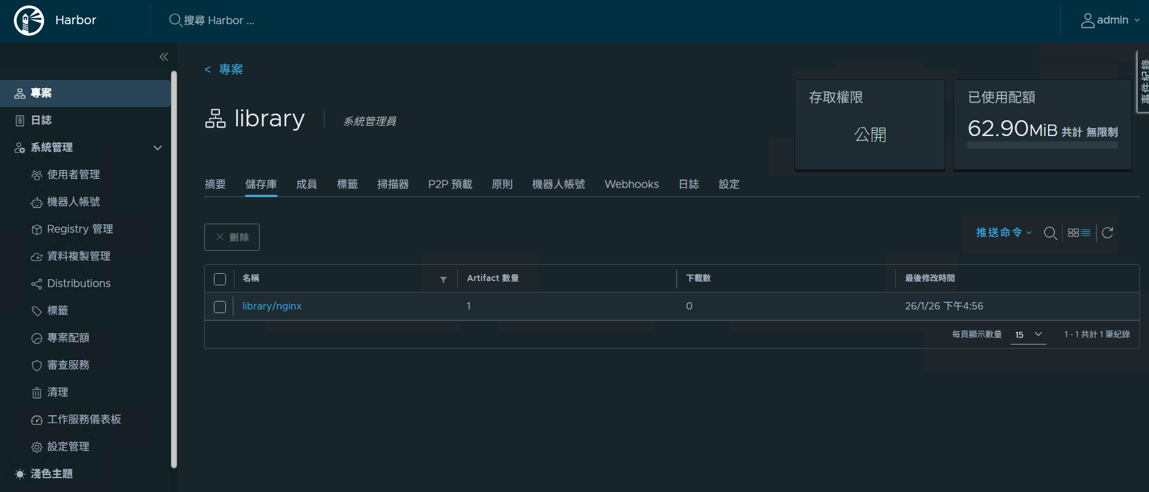Click the 專案 projects icon in sidebar
The height and width of the screenshot is (492, 1149).
click(20, 93)
